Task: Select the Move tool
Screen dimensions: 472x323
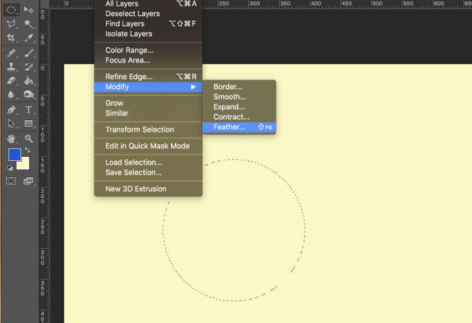Action: [x=28, y=10]
